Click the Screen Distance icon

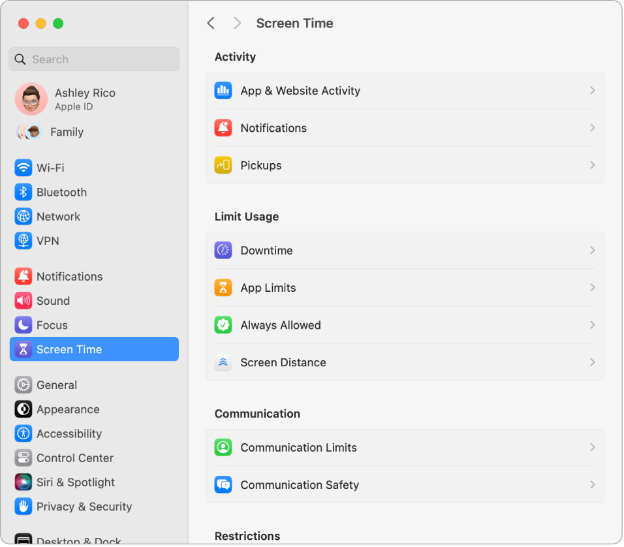click(x=223, y=362)
